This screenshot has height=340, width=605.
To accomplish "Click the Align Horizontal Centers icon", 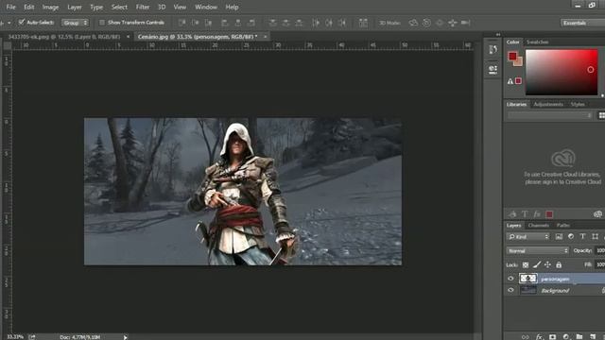I will click(238, 23).
